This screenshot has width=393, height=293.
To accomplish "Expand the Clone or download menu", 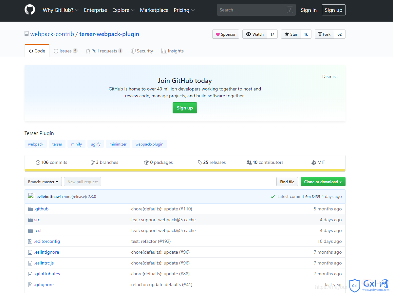I will click(323, 182).
